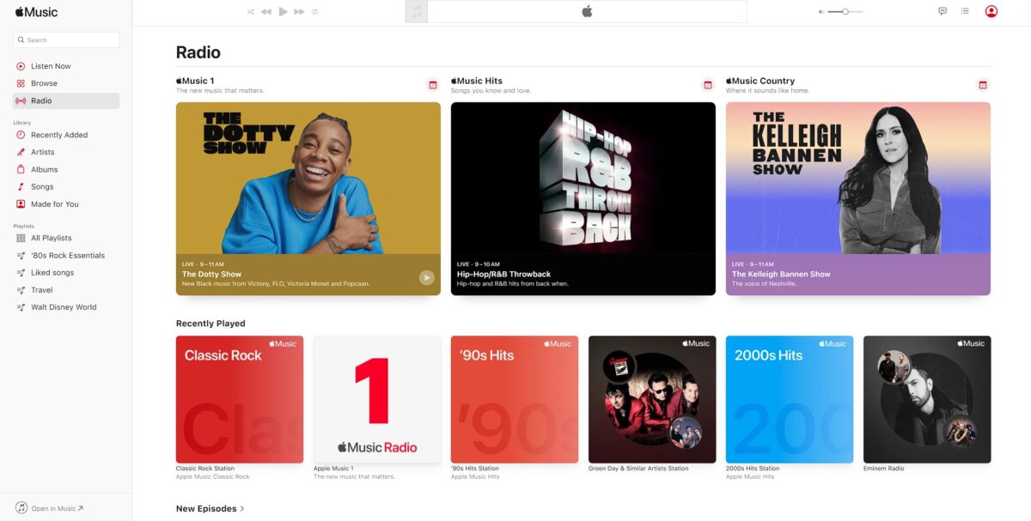Viewport: 1031px width, 521px height.
Task: Open Apple Music 1 radio tile
Action: pos(377,399)
